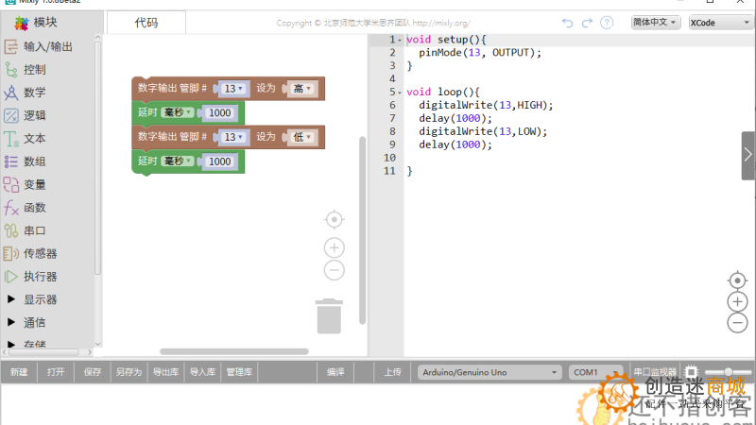Center the code panel view

[x=737, y=280]
